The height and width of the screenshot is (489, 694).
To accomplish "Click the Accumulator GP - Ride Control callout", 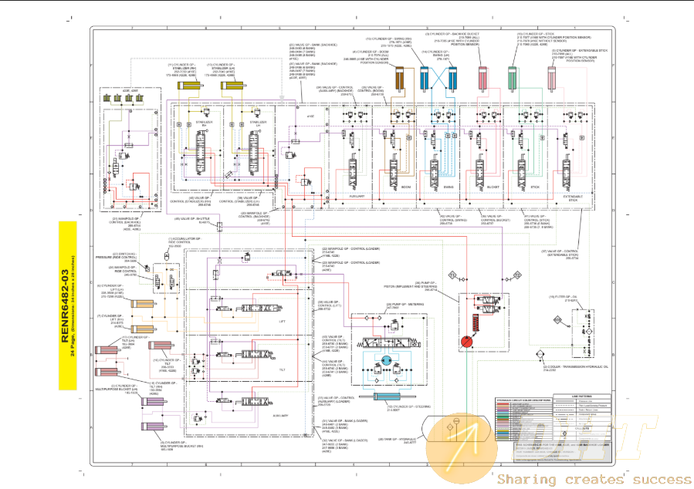I will 185,241.
